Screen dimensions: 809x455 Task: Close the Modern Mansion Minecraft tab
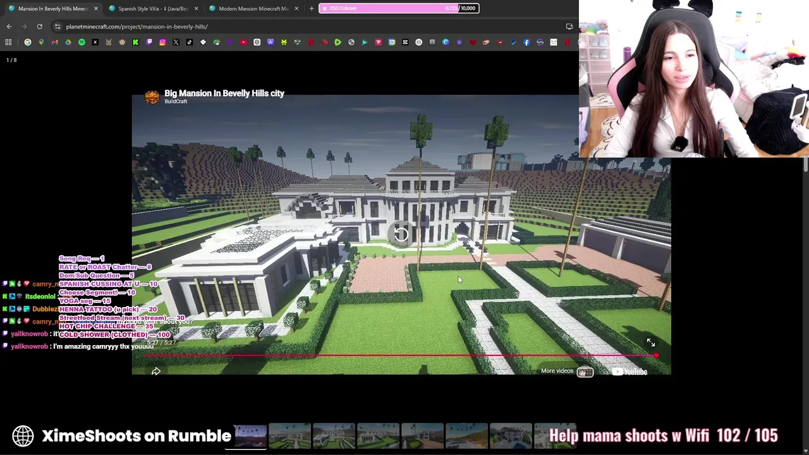(296, 8)
